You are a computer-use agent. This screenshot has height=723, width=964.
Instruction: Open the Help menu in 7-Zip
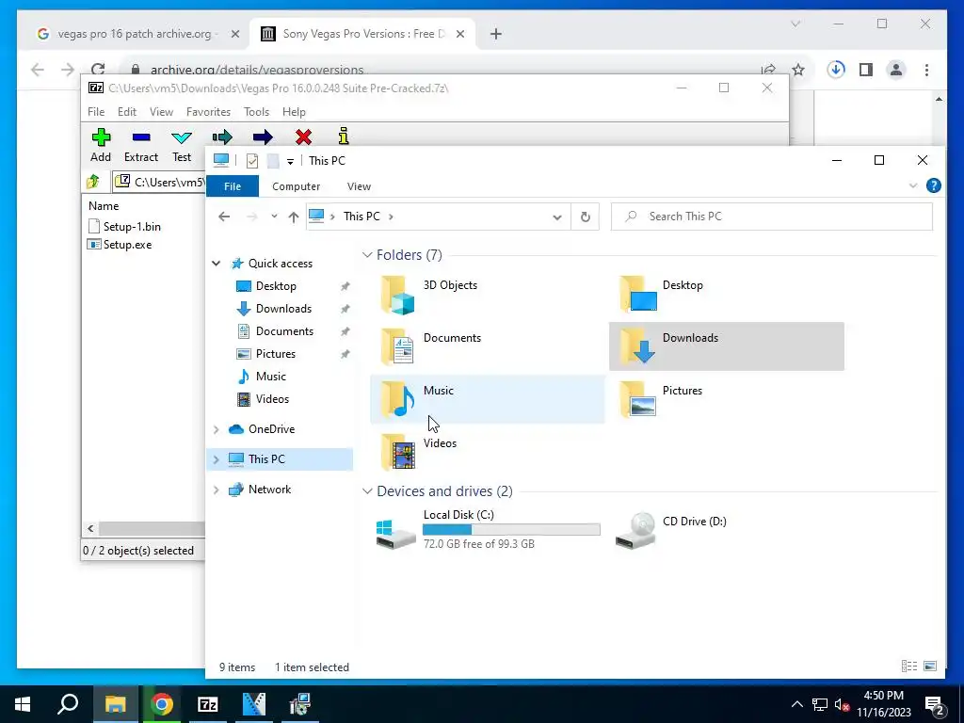click(x=294, y=112)
